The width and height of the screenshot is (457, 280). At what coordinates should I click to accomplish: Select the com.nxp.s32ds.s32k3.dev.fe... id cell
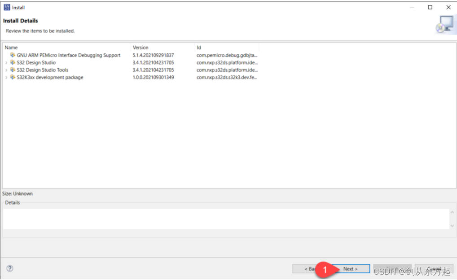[227, 77]
